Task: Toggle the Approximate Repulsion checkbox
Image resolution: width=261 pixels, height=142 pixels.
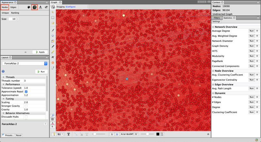Action: point(26,92)
